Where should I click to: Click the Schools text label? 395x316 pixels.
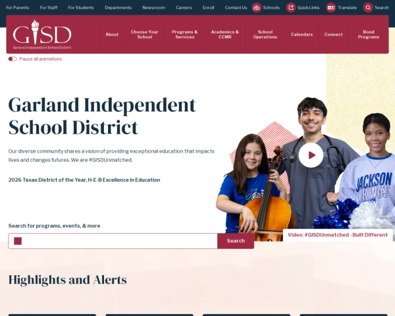tap(271, 7)
